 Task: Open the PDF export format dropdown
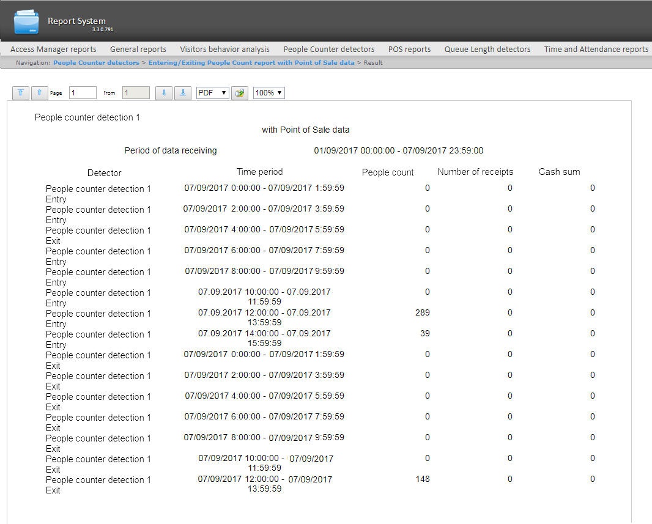tap(212, 93)
